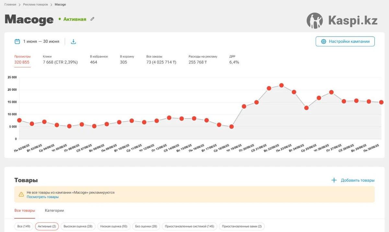Click the pencil edit icon beside Macoge
Screen dimensions: 389x232
[x=92, y=19]
